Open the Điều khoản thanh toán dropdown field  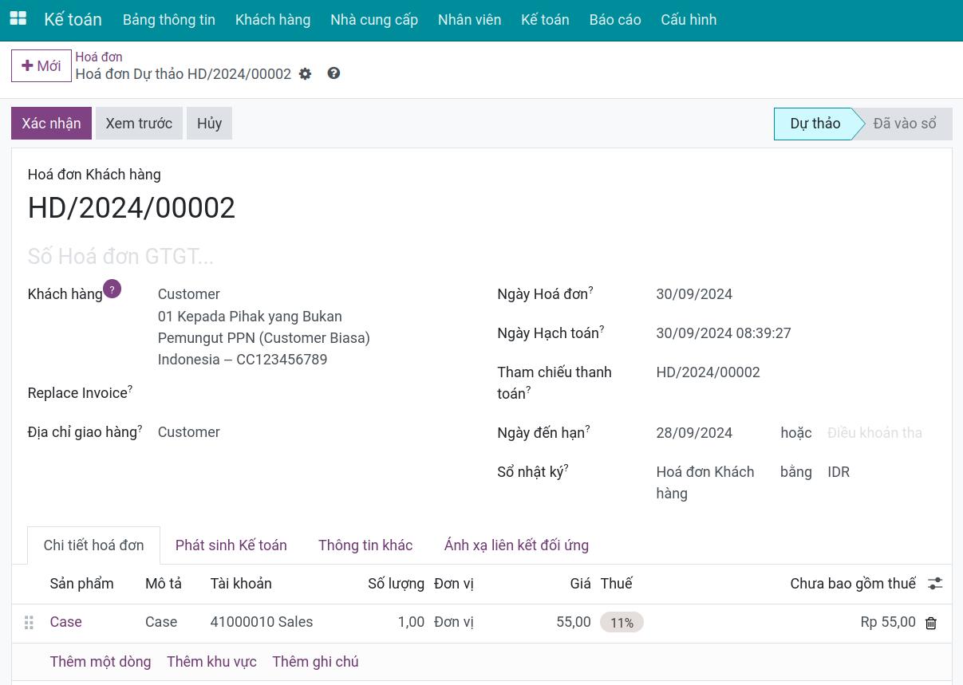tap(875, 433)
